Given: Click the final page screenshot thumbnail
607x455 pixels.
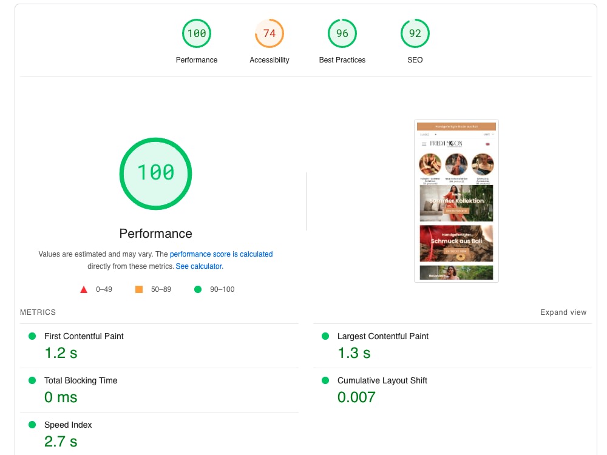Looking at the screenshot, I should pos(456,201).
